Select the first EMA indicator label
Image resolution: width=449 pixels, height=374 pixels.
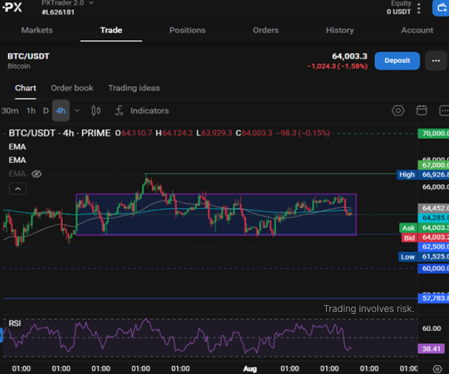click(x=17, y=147)
